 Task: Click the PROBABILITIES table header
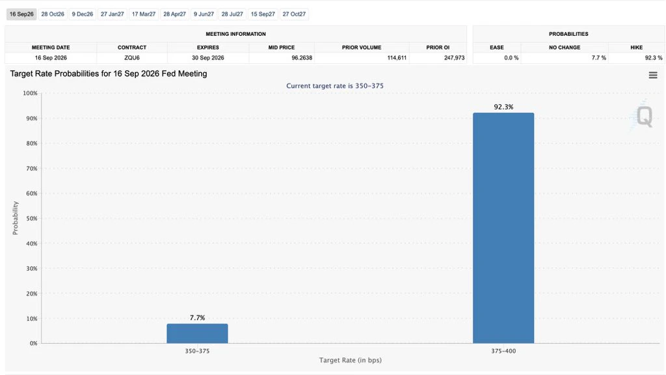pyautogui.click(x=568, y=34)
